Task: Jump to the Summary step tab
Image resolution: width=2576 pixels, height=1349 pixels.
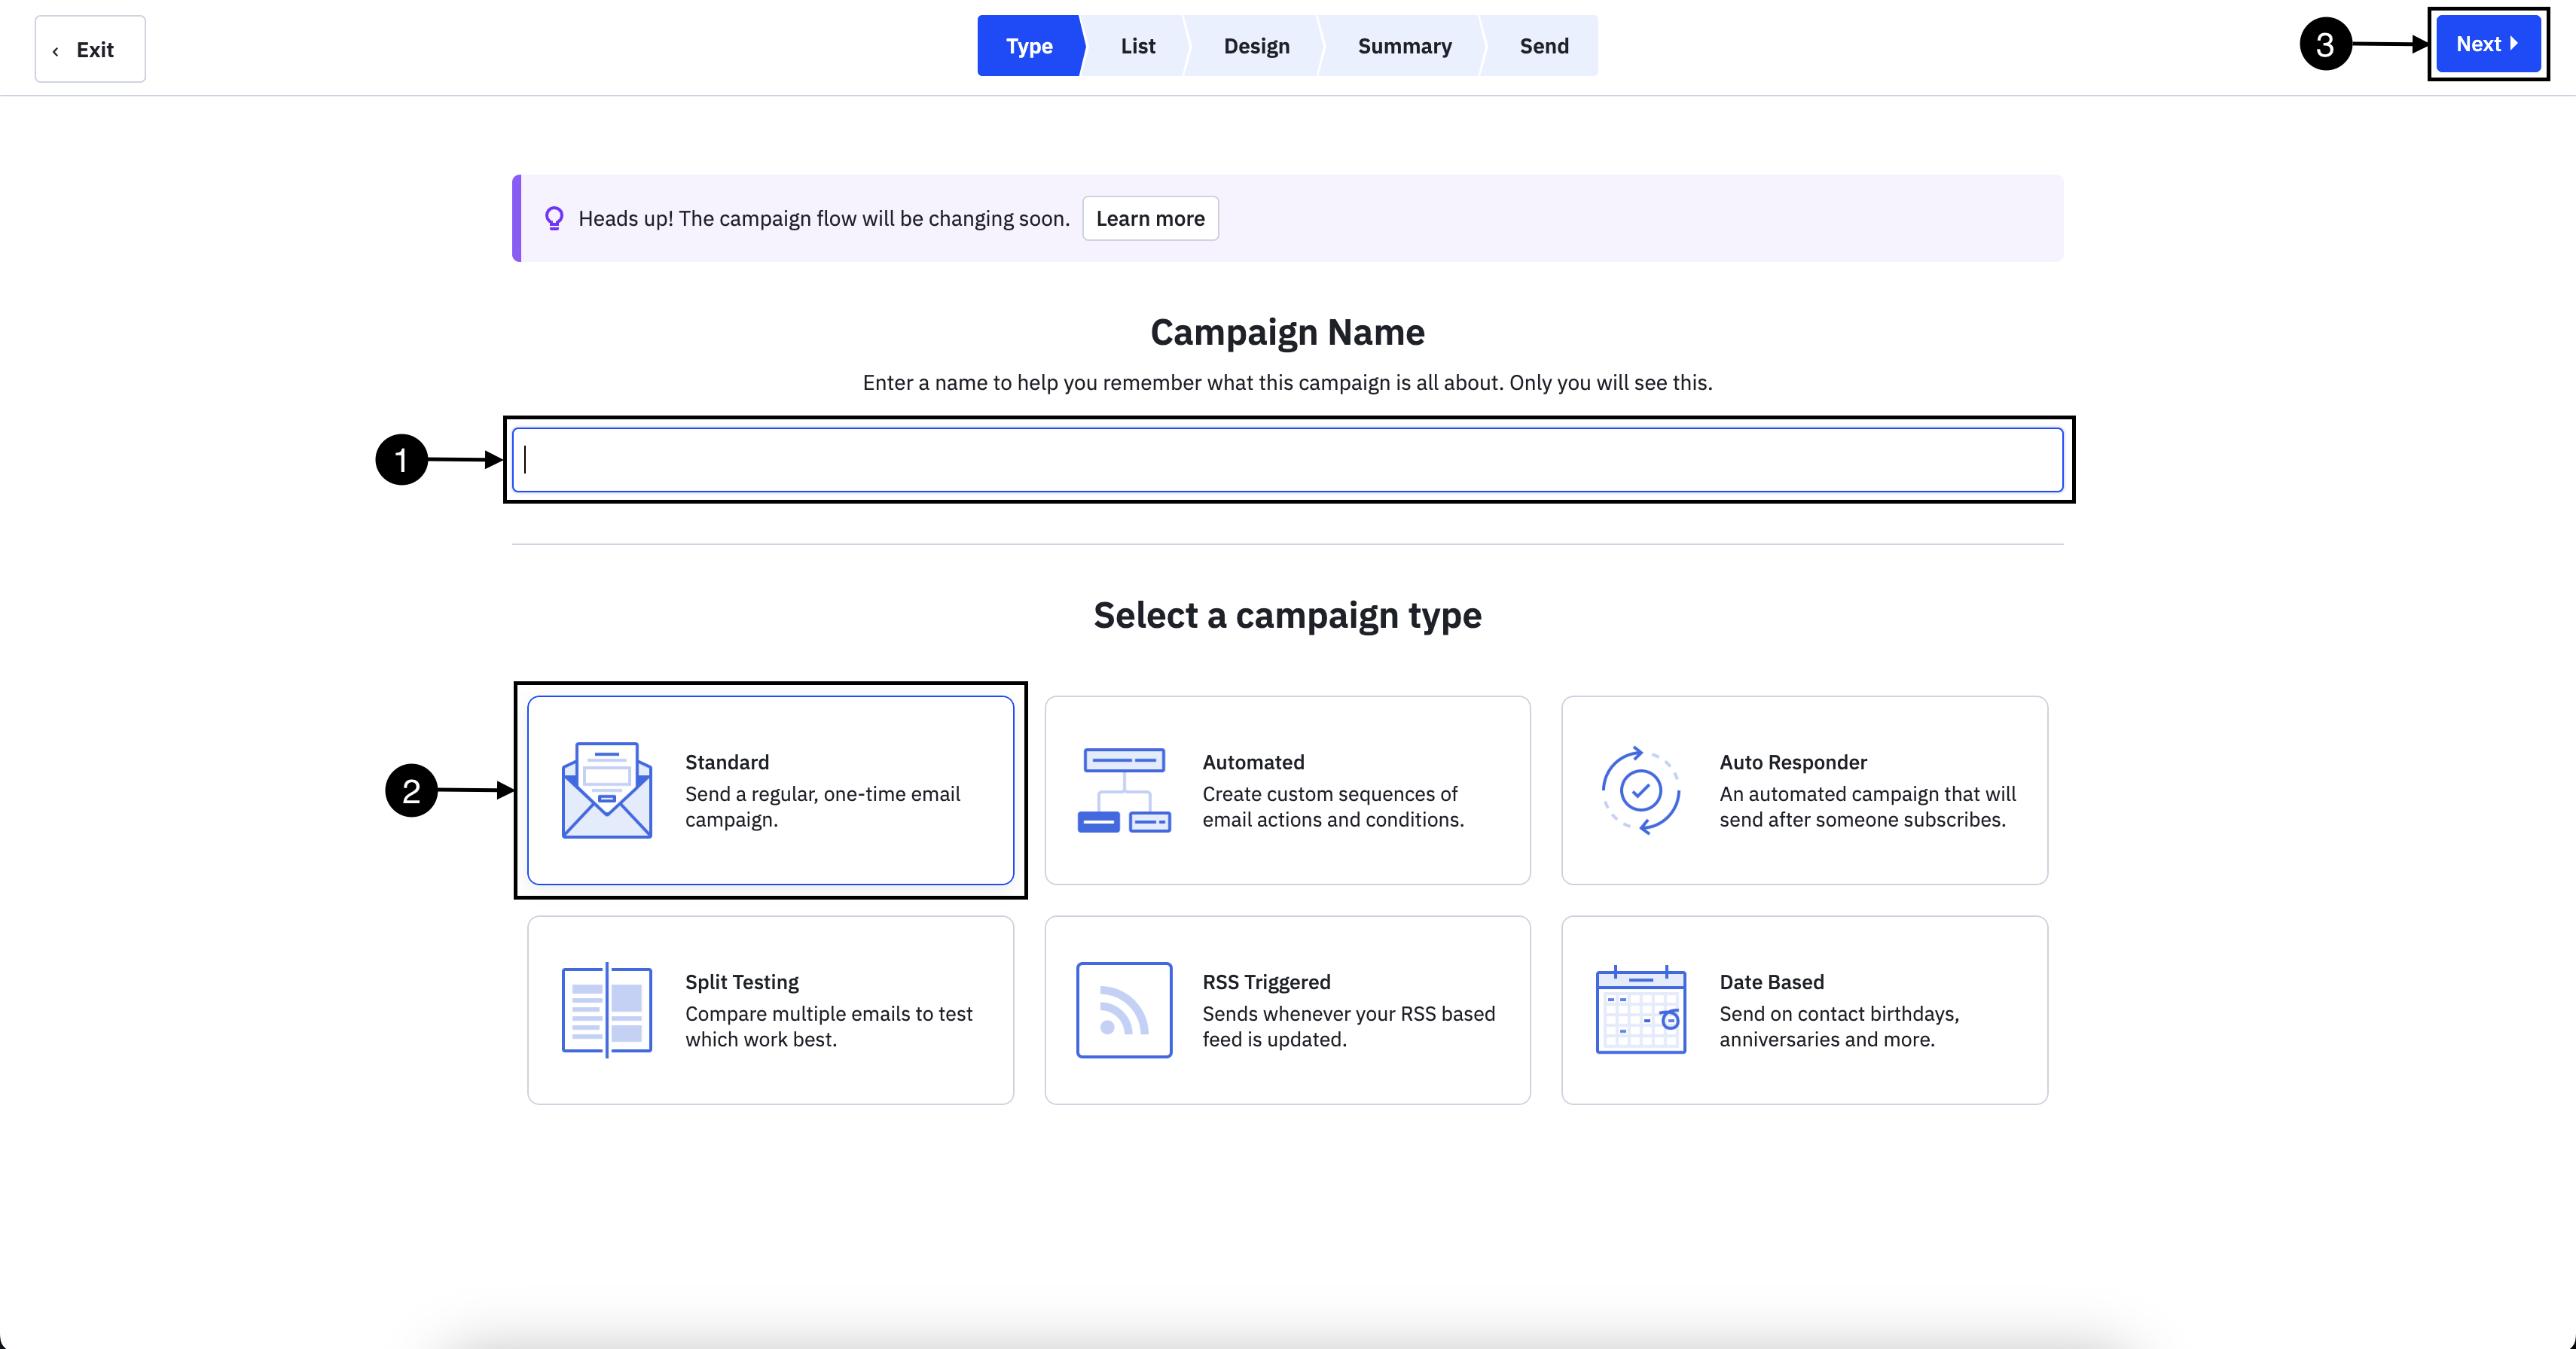Action: coord(1404,45)
